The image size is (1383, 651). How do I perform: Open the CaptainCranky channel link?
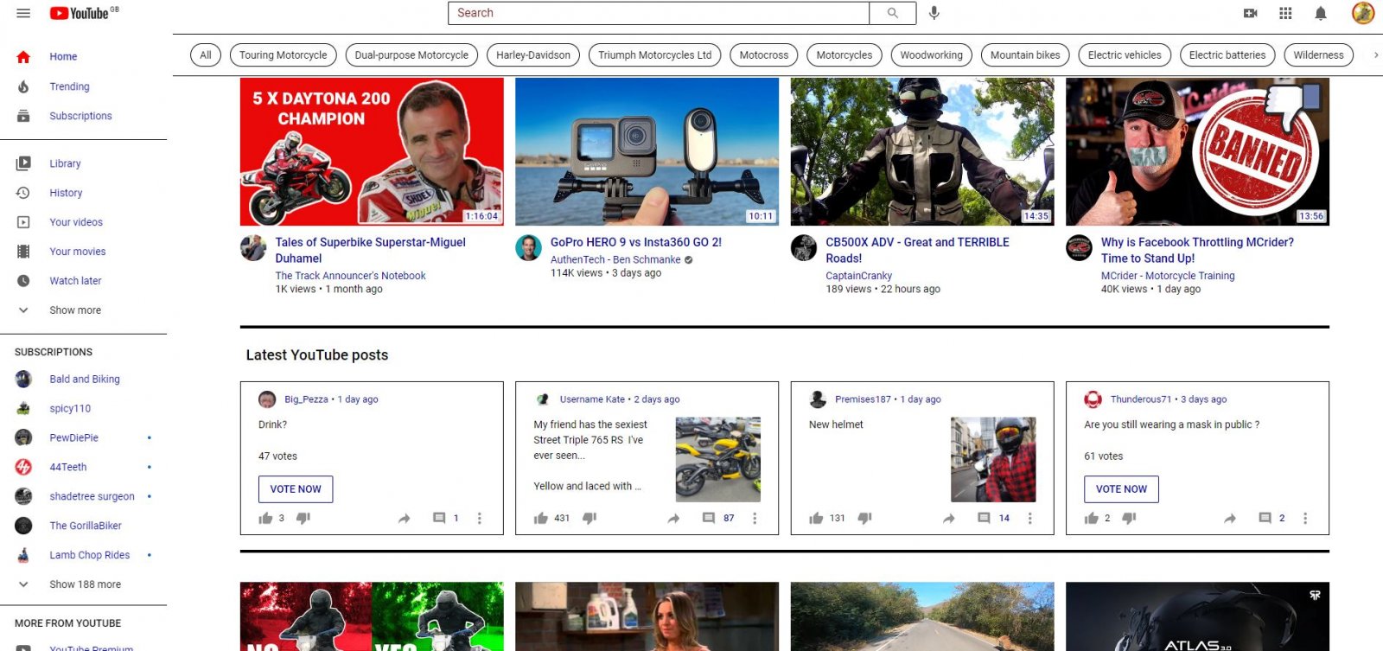pos(858,276)
